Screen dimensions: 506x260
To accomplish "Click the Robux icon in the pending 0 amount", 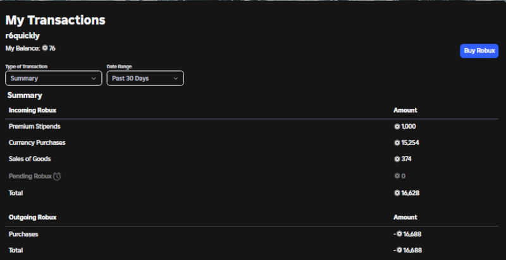I will (x=397, y=176).
